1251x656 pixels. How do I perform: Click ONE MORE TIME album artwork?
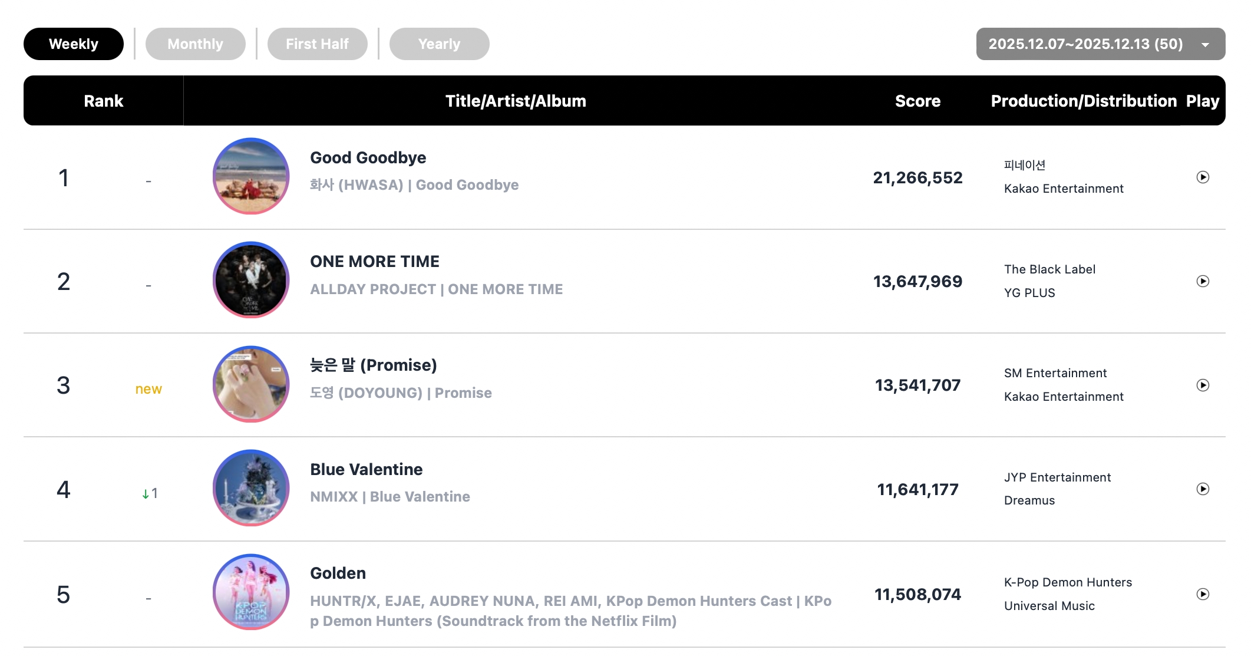click(x=251, y=280)
